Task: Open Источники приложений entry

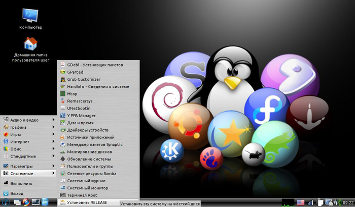Action: [98, 137]
